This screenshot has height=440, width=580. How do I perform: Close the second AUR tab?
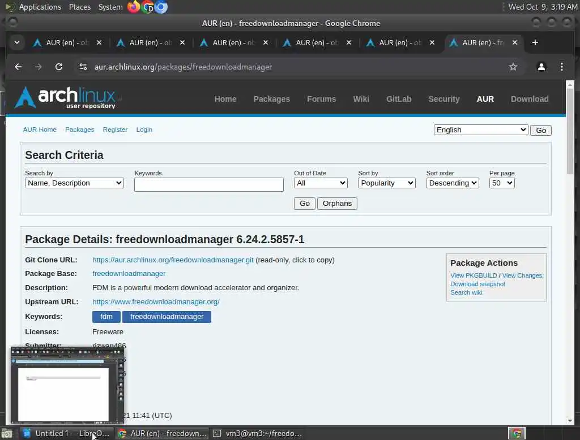pos(182,42)
